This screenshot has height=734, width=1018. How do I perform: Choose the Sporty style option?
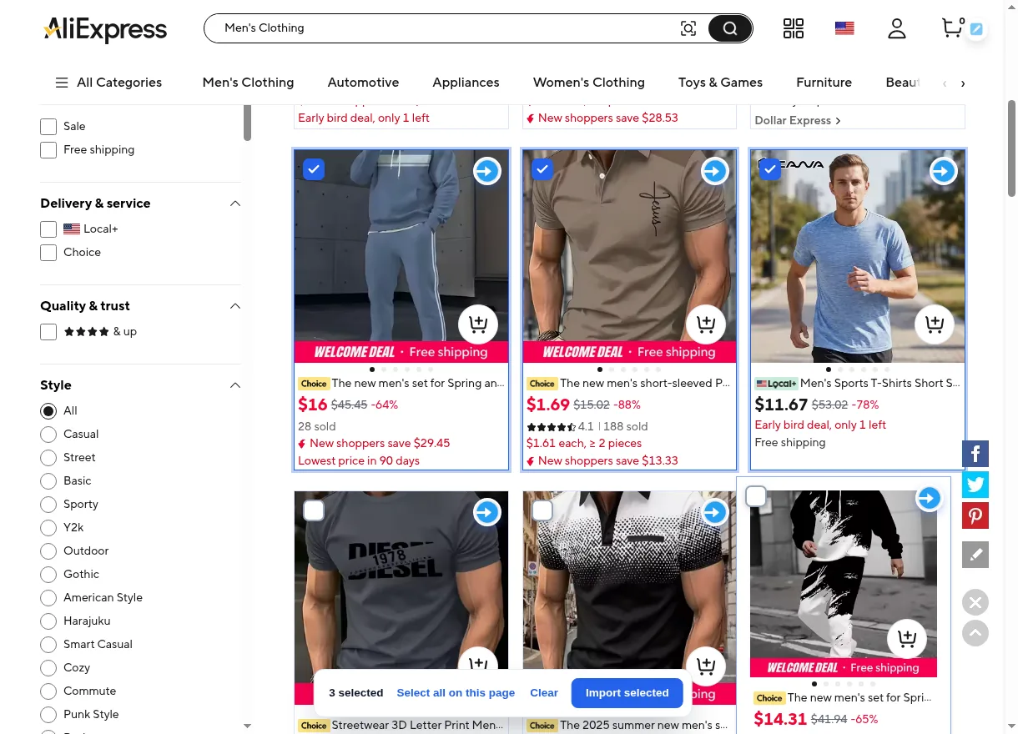pos(48,505)
